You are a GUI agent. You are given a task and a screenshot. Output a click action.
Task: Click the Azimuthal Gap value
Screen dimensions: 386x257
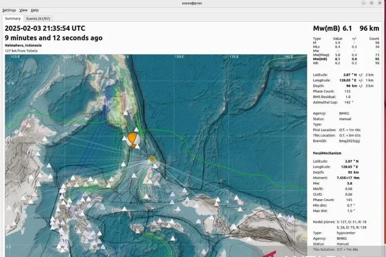[348, 102]
